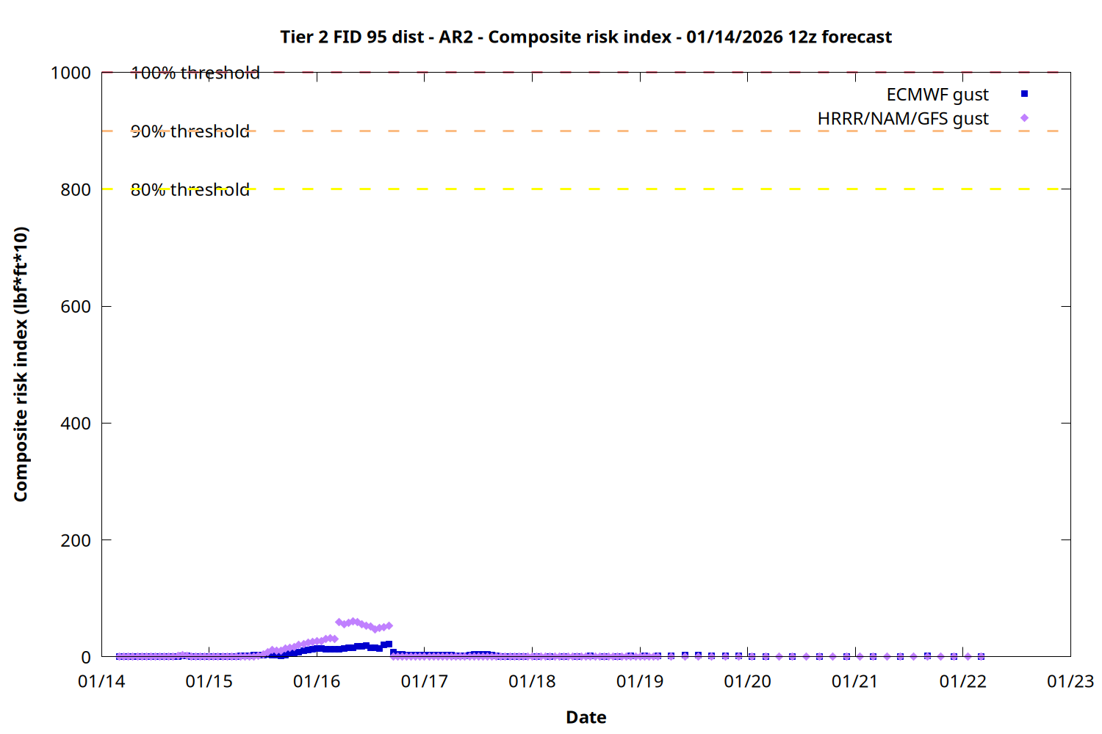Image resolution: width=1102 pixels, height=734 pixels.
Task: Select the 01/14 date tick label
Action: click(101, 682)
